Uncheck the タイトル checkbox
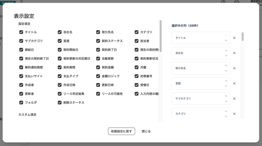 21,32
